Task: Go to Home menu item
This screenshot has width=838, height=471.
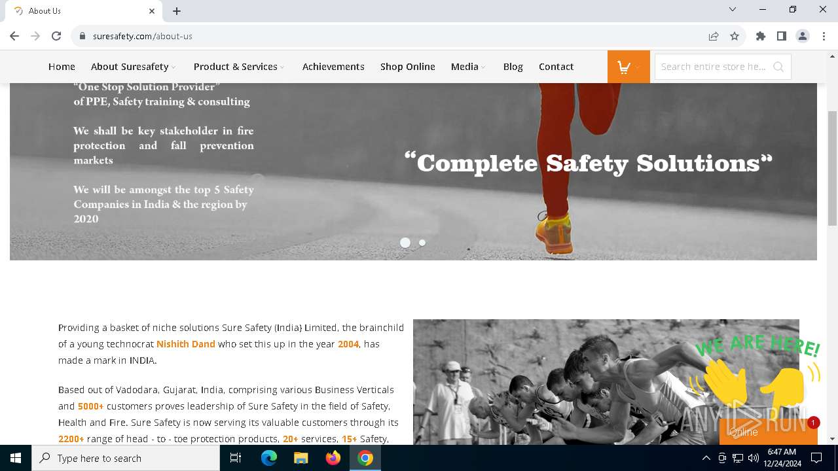Action: tap(62, 67)
